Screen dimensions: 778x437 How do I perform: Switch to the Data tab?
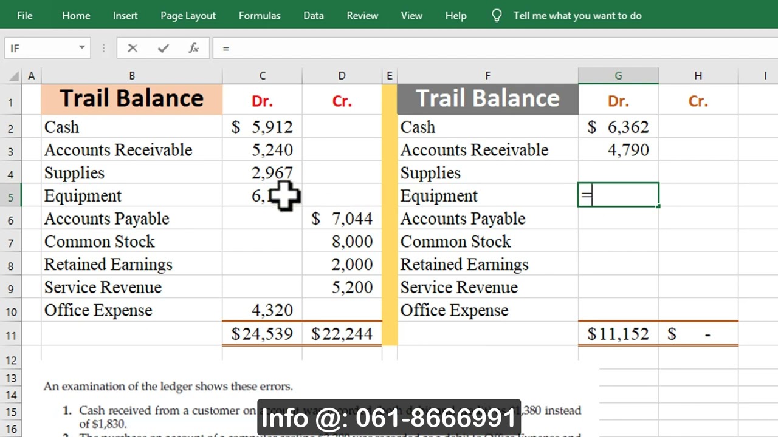[x=314, y=16]
